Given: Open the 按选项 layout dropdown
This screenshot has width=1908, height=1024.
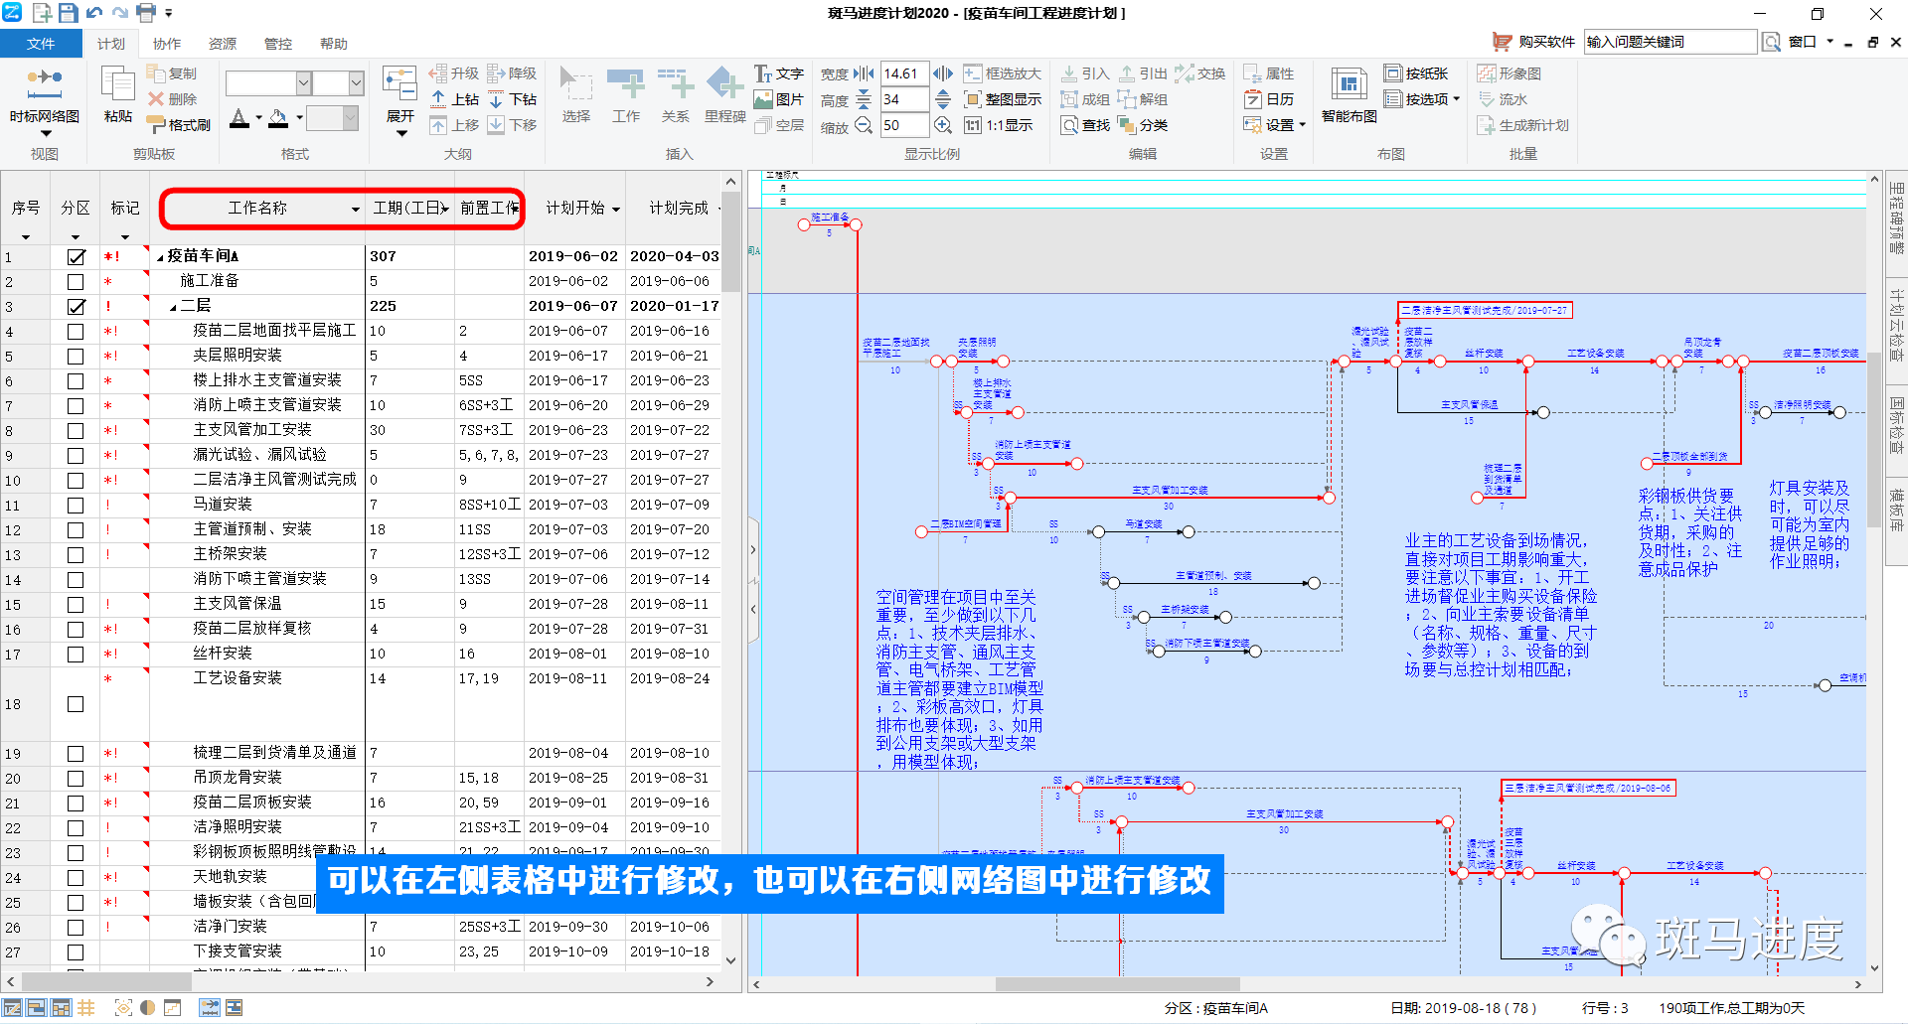Looking at the screenshot, I should (x=1457, y=99).
